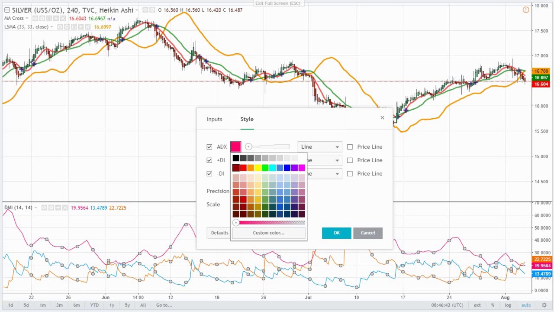
Task: Click LSMA plus icon
Action: click(81, 27)
